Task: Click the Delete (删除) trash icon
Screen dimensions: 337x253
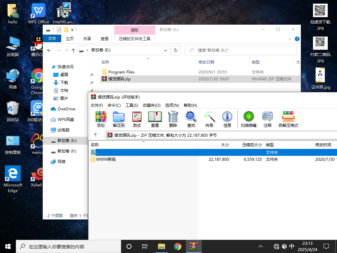Action: pos(173,119)
